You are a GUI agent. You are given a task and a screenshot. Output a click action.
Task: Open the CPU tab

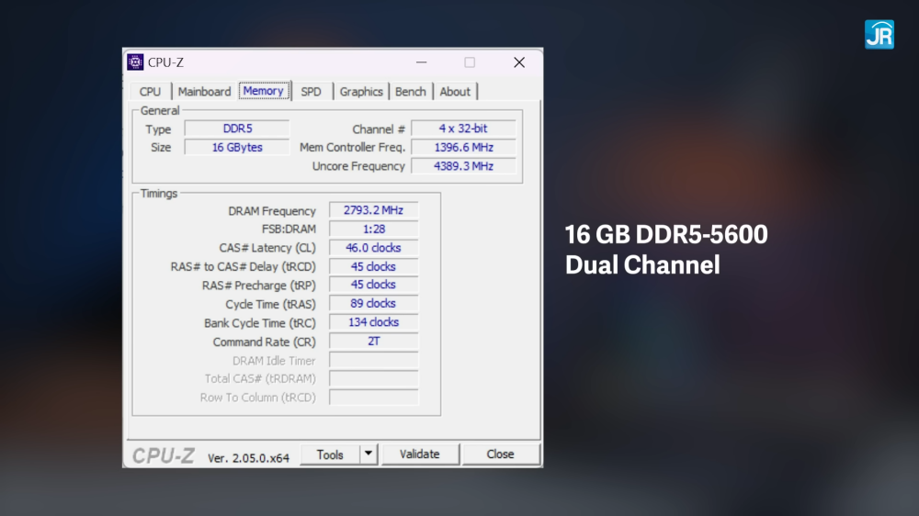click(150, 92)
